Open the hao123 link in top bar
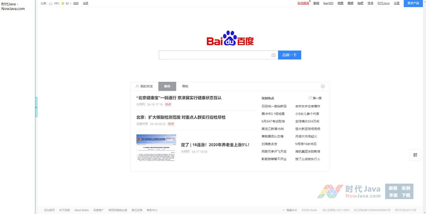The image size is (426, 214). [328, 3]
